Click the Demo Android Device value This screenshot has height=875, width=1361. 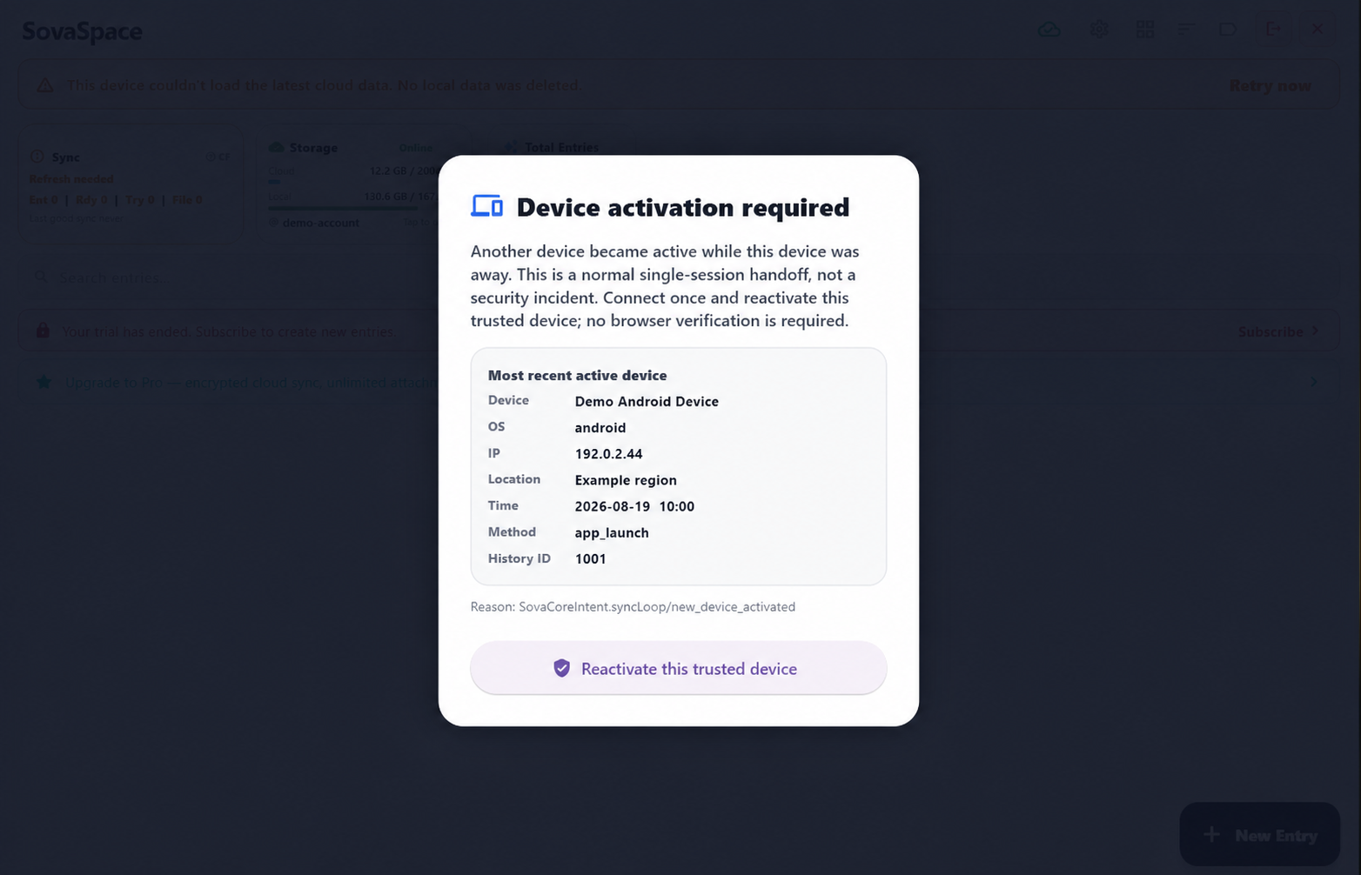[647, 401]
